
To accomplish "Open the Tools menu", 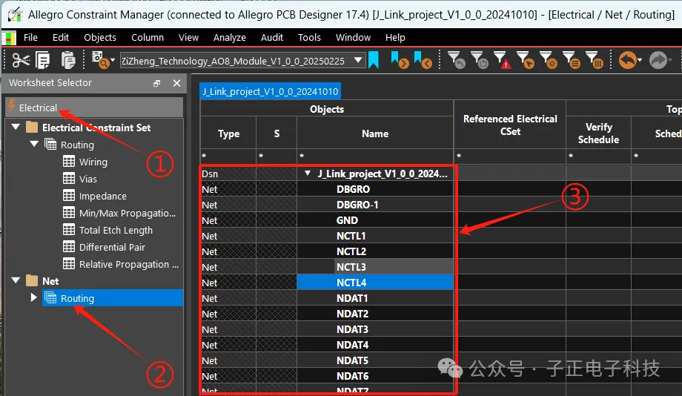I will click(309, 37).
